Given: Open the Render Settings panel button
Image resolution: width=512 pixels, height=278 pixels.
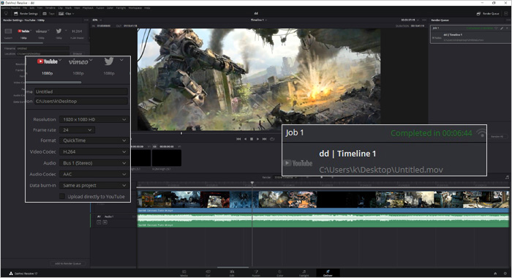Looking at the screenshot, I should tap(26, 14).
